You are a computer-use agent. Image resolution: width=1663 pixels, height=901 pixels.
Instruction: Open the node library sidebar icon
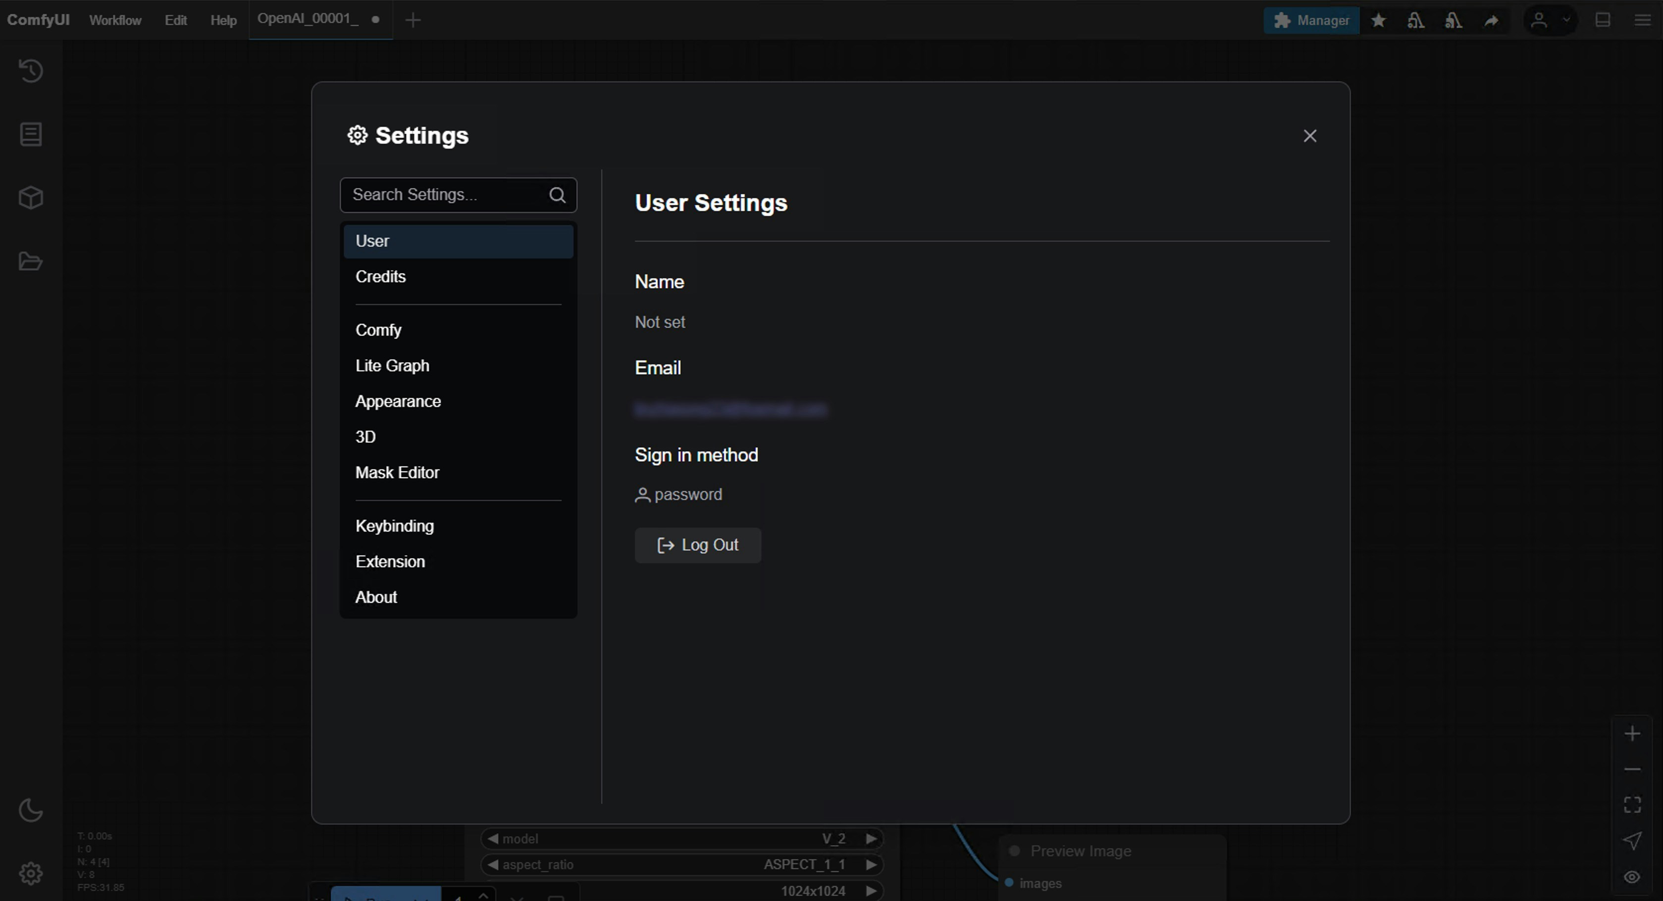[30, 134]
